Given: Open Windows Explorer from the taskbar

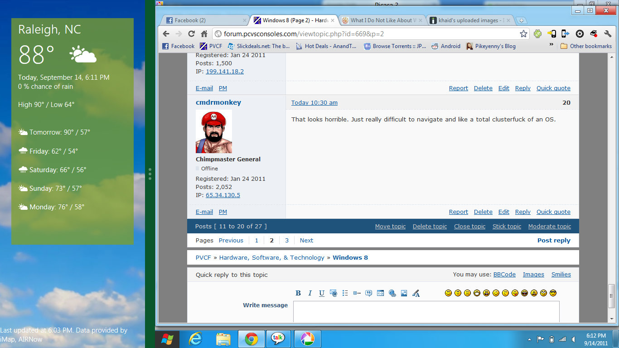Looking at the screenshot, I should click(223, 339).
